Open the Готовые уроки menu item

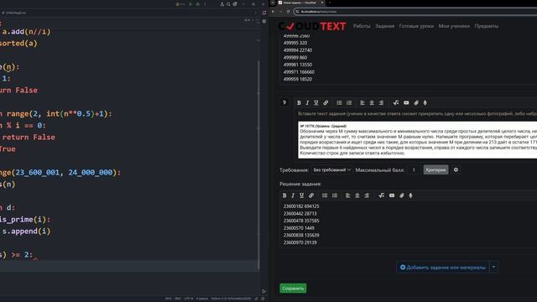pyautogui.click(x=416, y=26)
